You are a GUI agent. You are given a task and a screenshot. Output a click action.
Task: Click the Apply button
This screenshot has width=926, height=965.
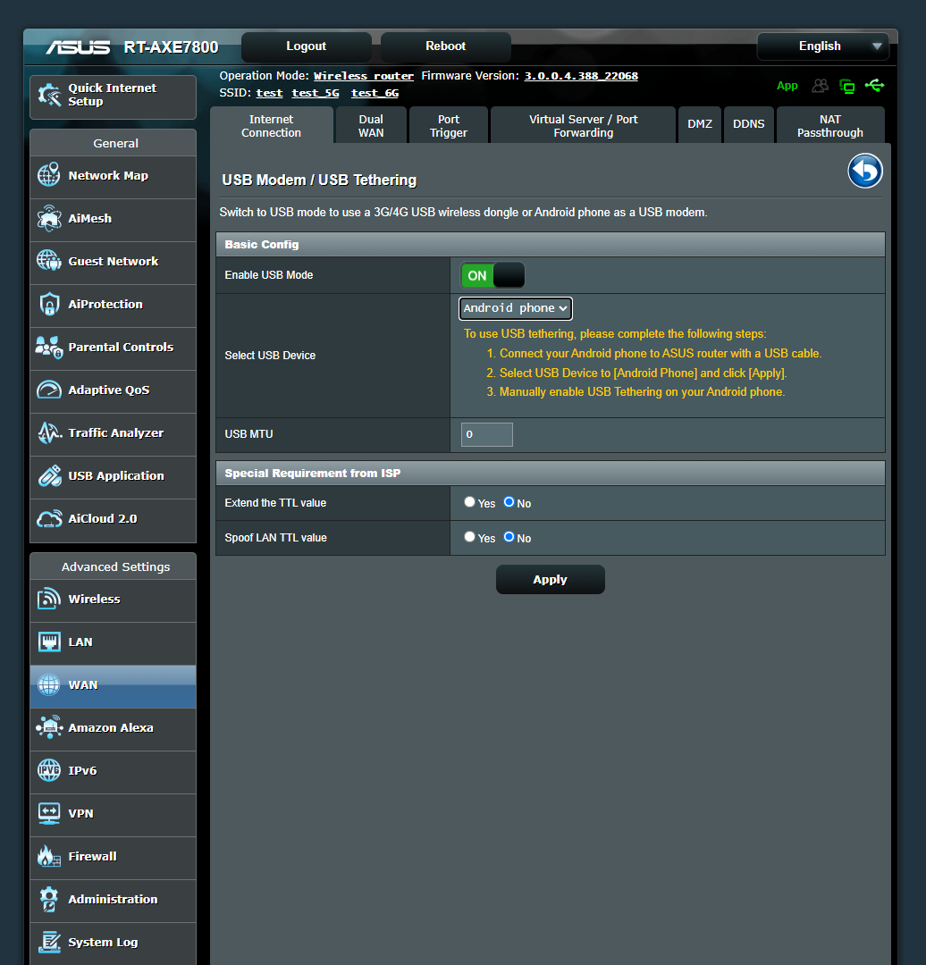point(551,580)
